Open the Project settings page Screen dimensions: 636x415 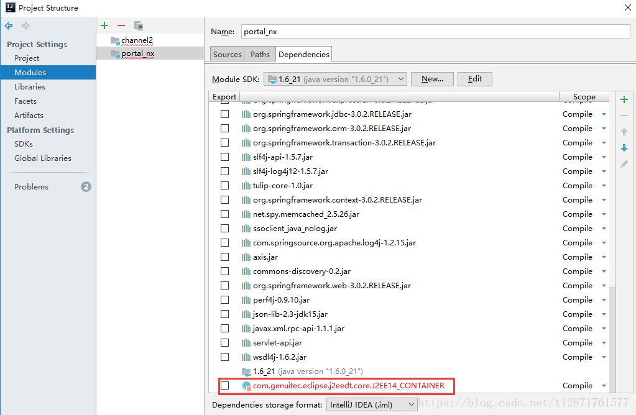(x=27, y=58)
